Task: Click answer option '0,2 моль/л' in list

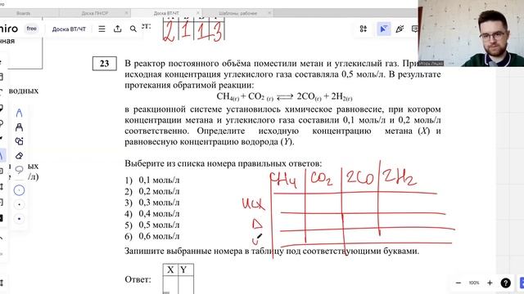Action: [159, 191]
